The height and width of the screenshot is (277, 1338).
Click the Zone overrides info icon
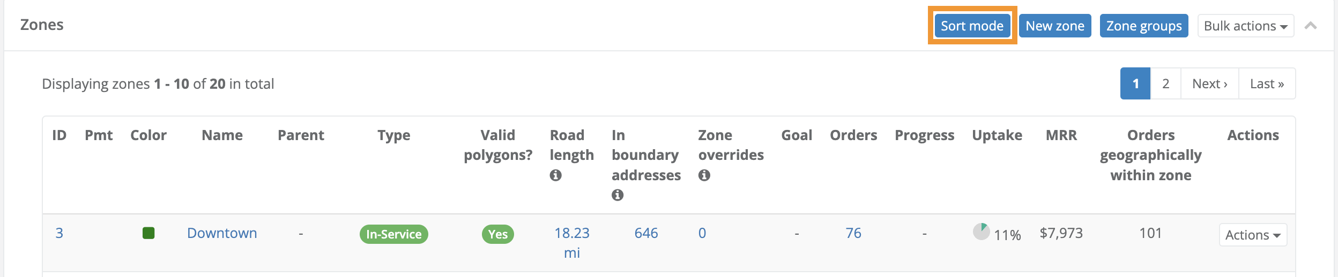pos(704,175)
